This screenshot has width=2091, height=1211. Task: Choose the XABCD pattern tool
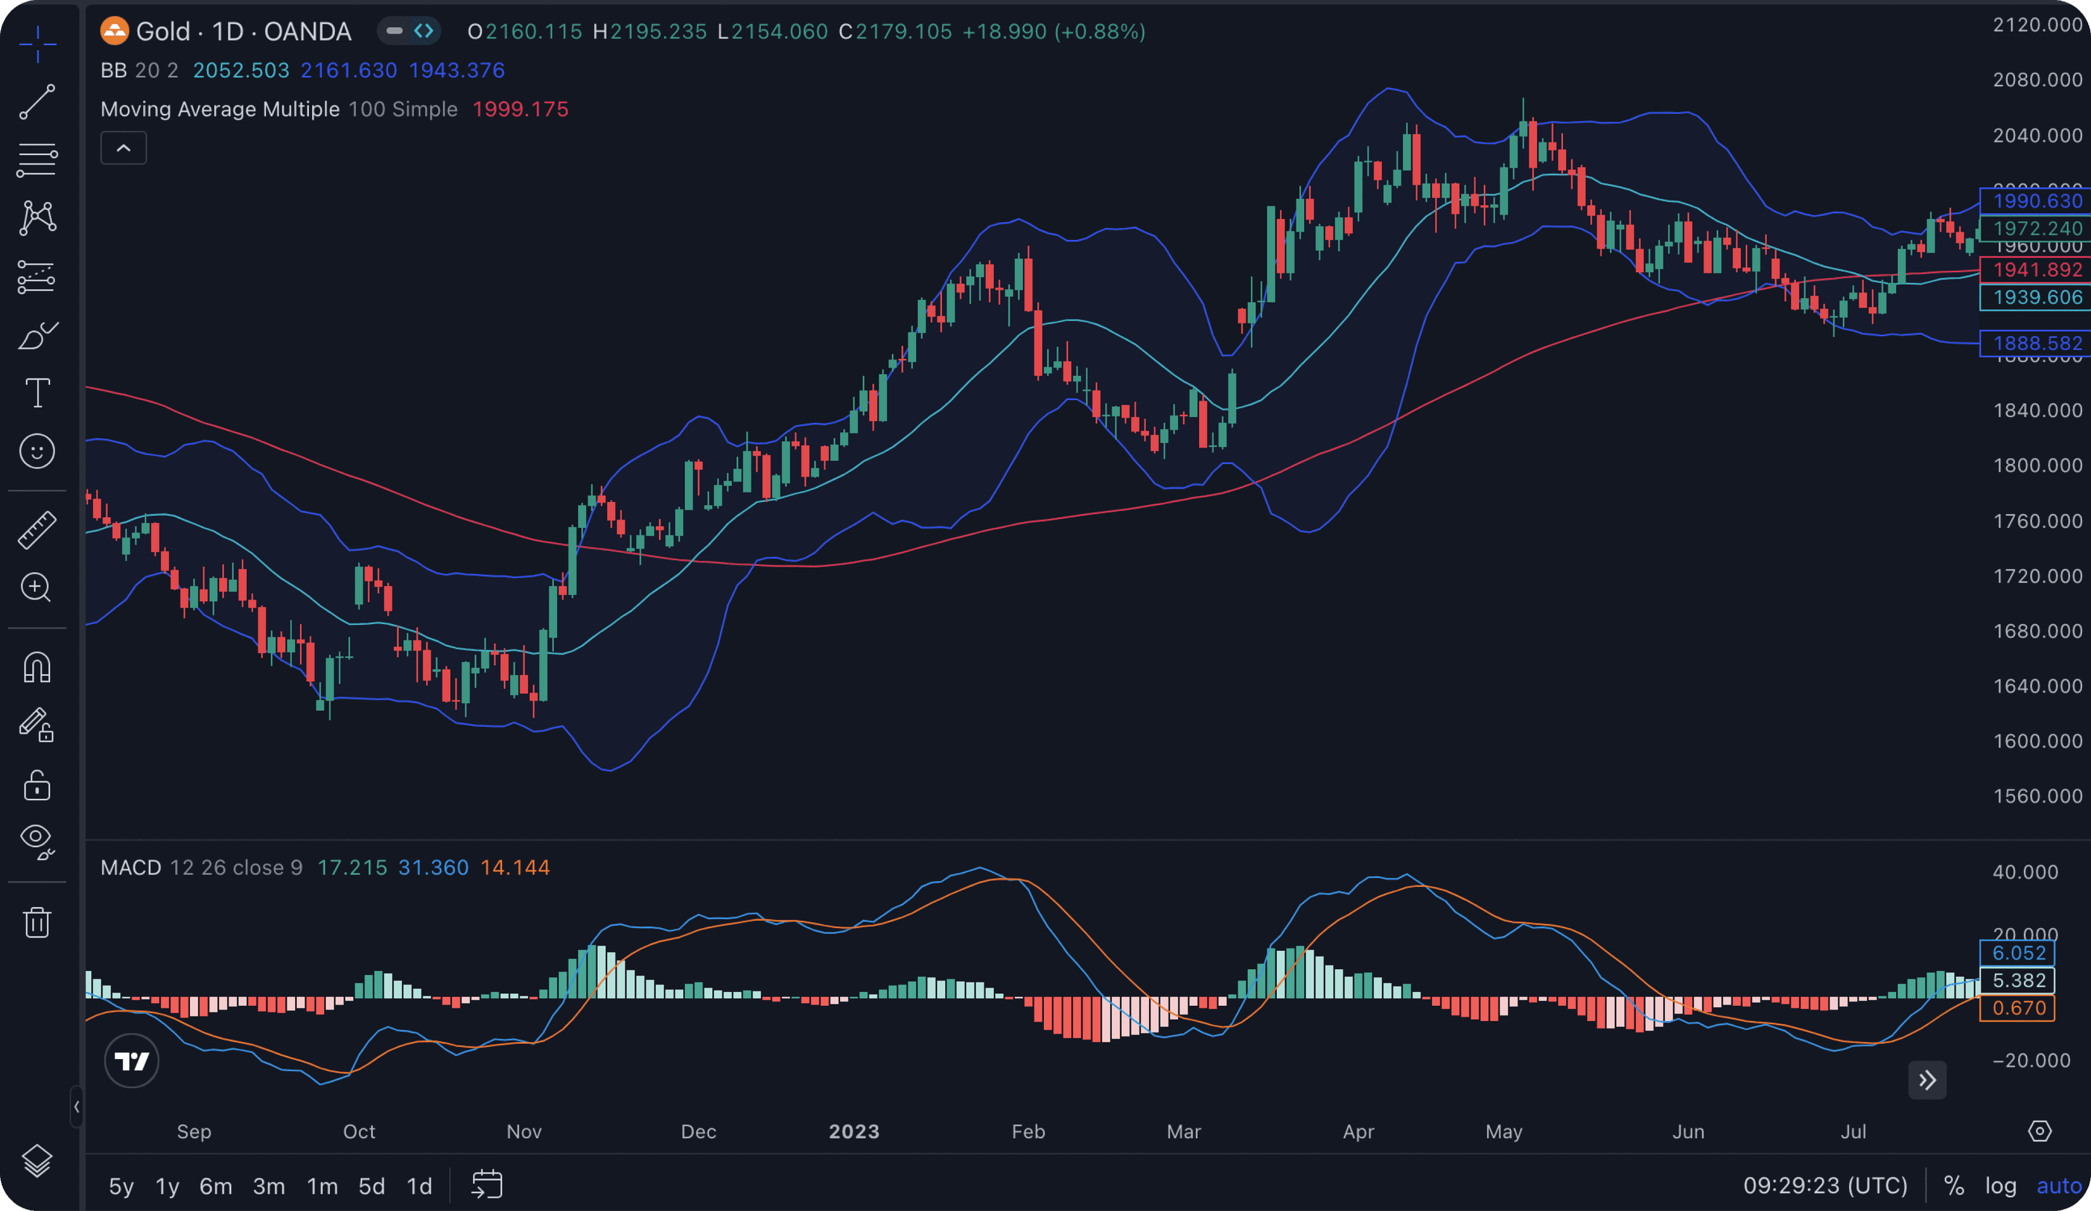[x=38, y=217]
